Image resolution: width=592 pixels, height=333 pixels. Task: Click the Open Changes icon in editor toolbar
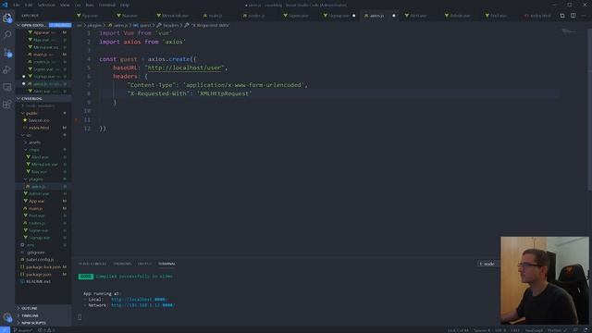click(x=562, y=16)
